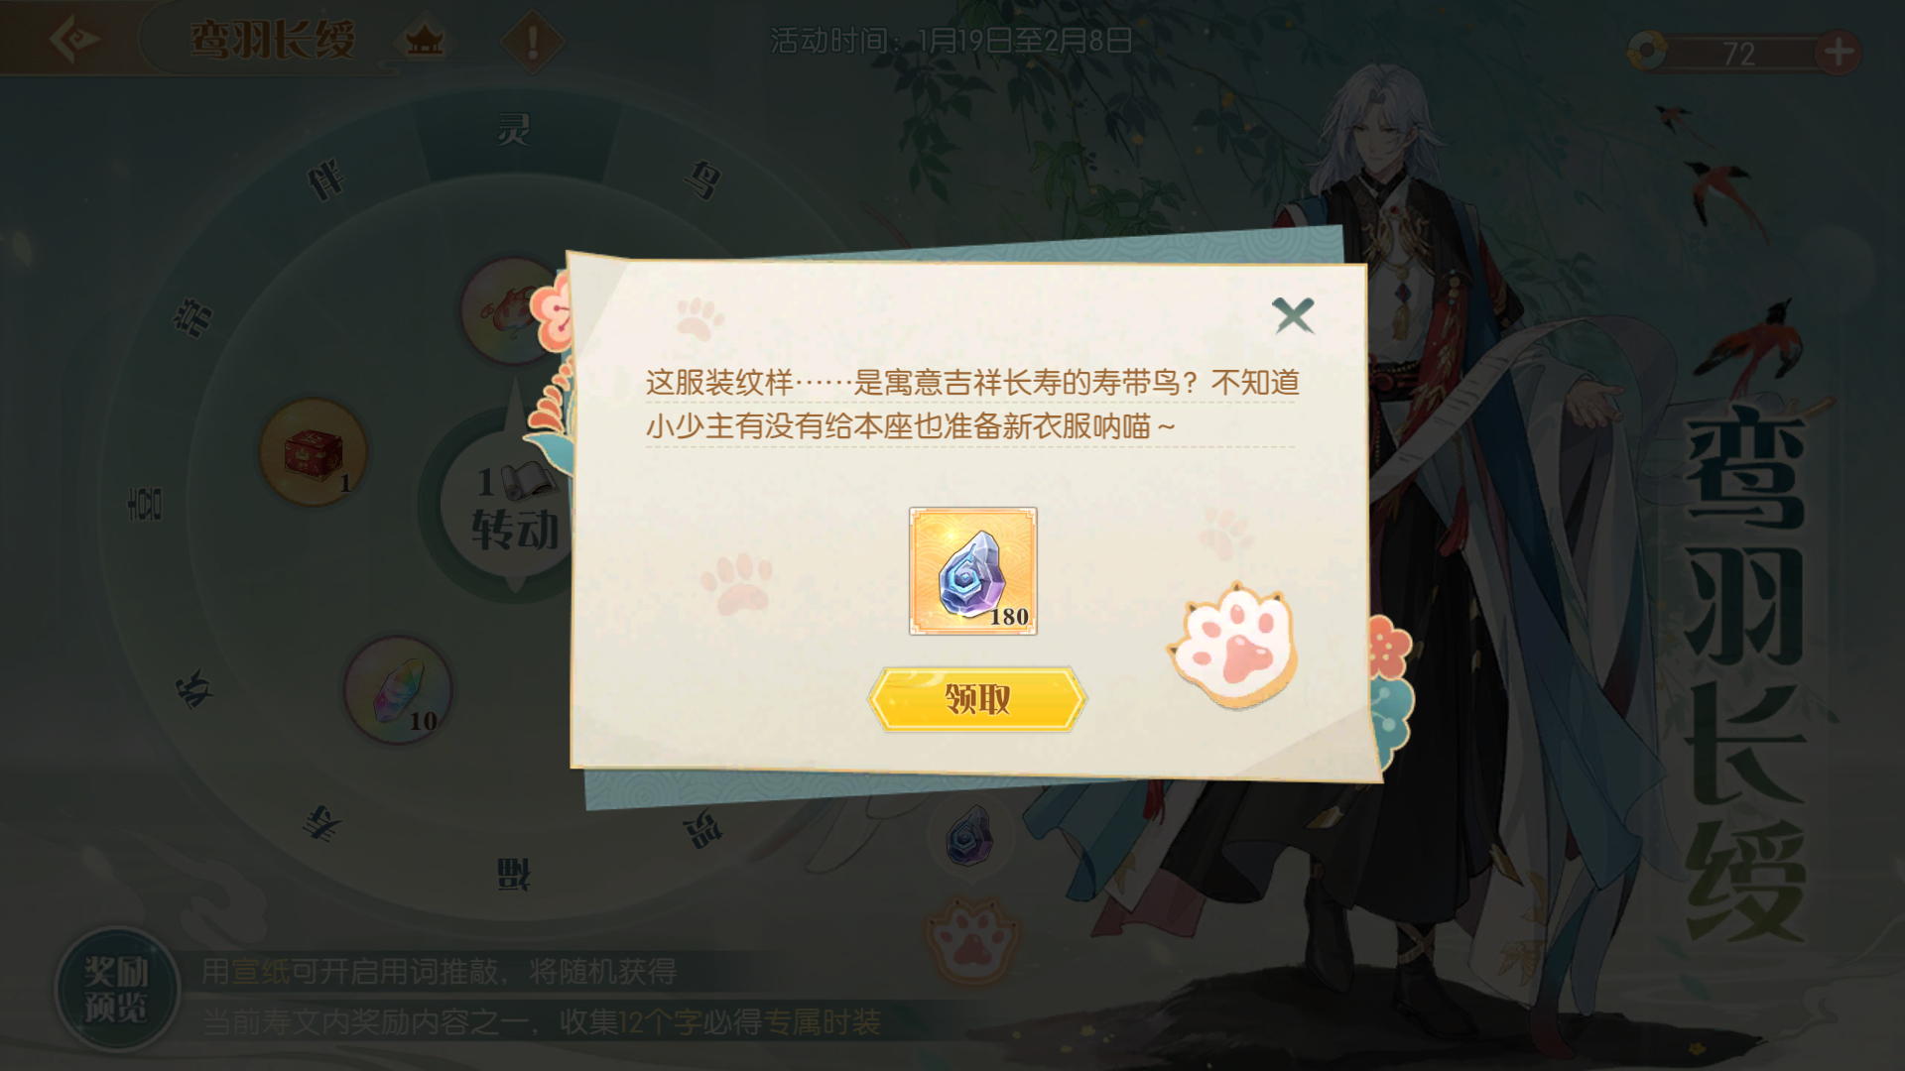Click the 伴 character on the wheel
Screen dimensions: 1905x1071
pos(325,179)
